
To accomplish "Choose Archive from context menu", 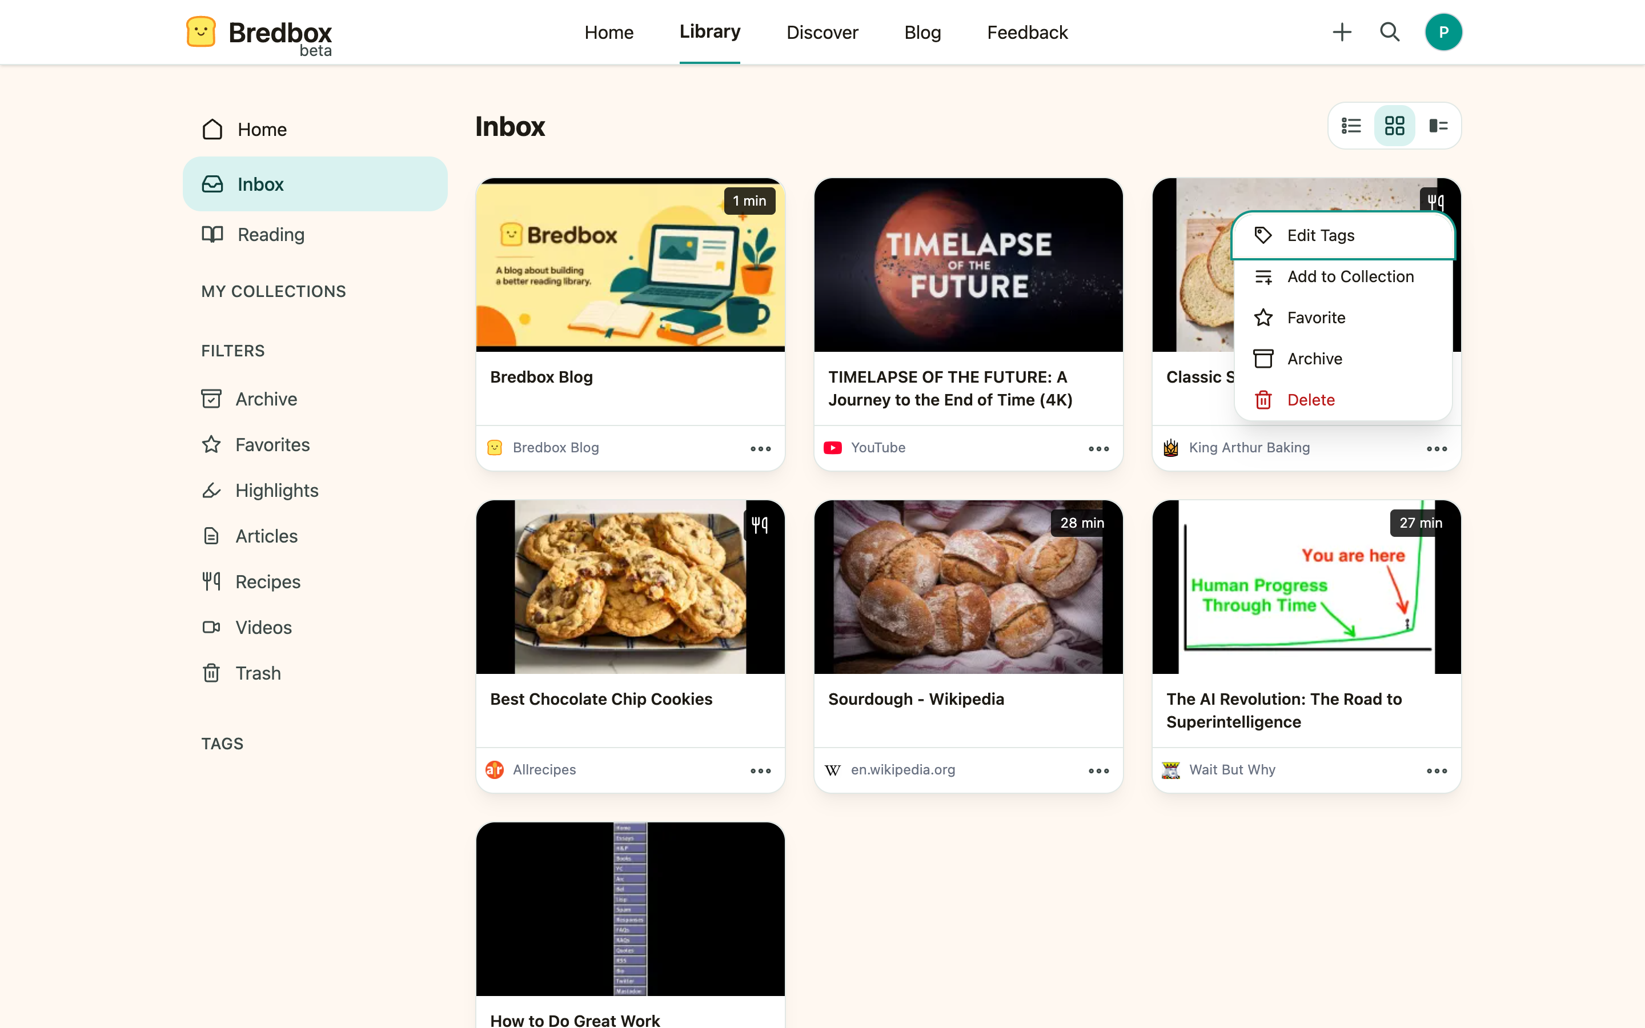I will tap(1342, 359).
